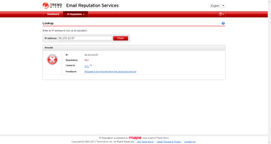Click the 'Enter an IP address' instruction text

coord(65,31)
